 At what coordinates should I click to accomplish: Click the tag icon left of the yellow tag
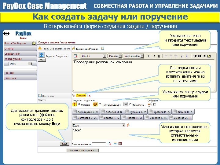click(x=73, y=95)
